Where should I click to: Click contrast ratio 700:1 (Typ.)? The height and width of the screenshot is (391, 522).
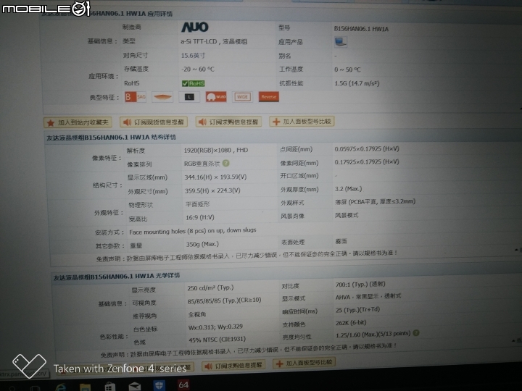[x=360, y=285]
